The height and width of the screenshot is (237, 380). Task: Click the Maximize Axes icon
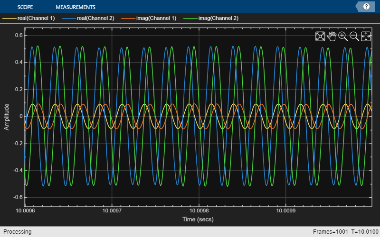[320, 36]
